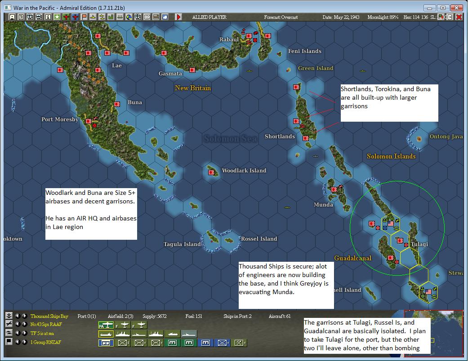Viewport: 468px width, 361px height.
Task: Open the 1 Group RNZAF unit link
Action: tap(46, 342)
